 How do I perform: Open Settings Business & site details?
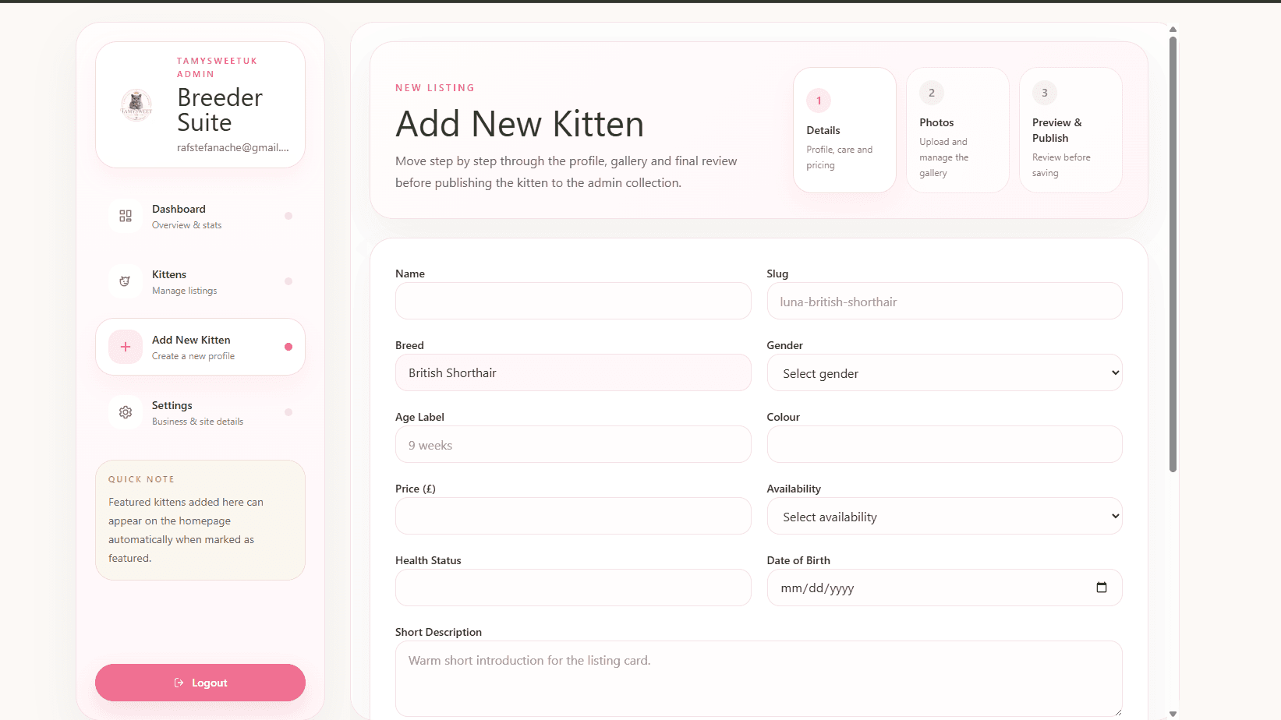[200, 412]
